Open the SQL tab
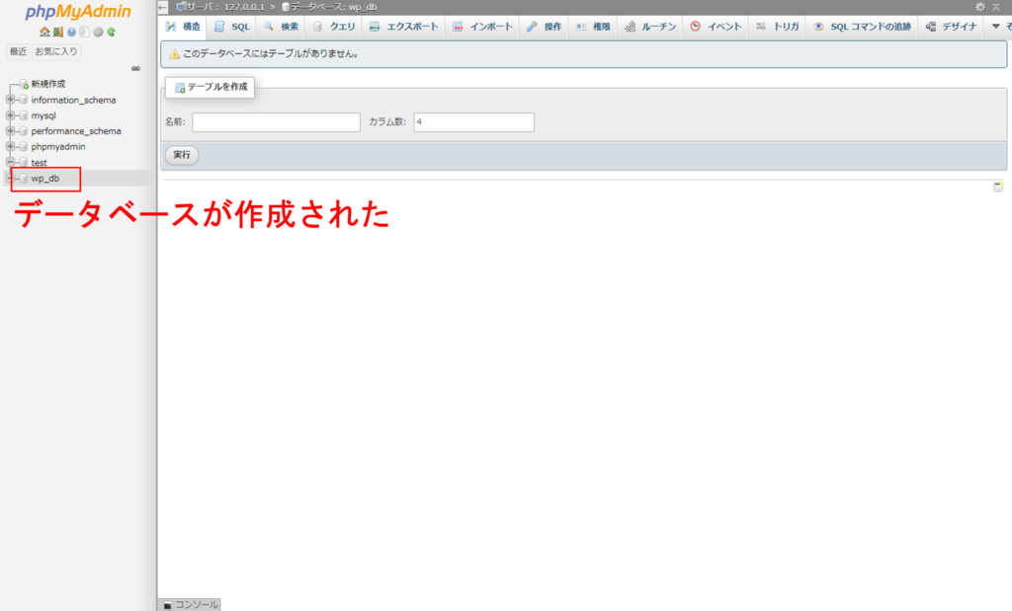 (232, 27)
